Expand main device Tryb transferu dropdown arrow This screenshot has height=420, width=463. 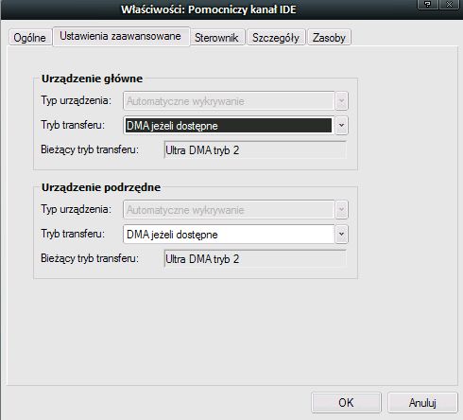(341, 126)
